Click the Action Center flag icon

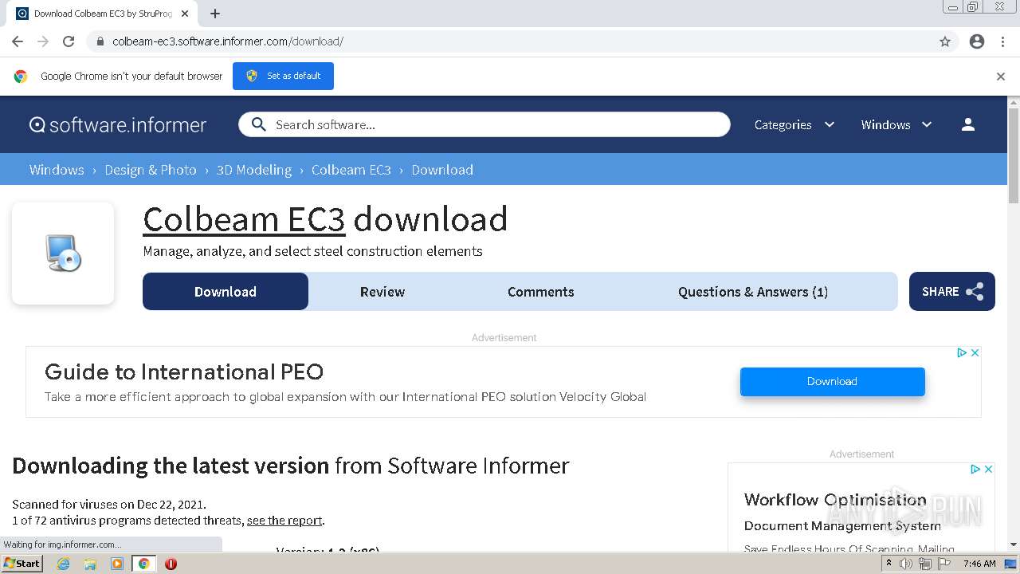(944, 564)
